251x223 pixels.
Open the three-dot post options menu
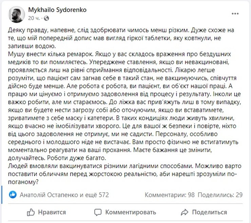point(235,13)
